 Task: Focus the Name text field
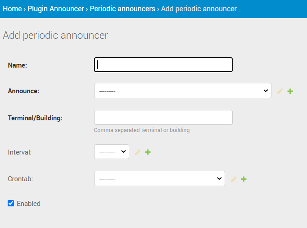[163, 65]
